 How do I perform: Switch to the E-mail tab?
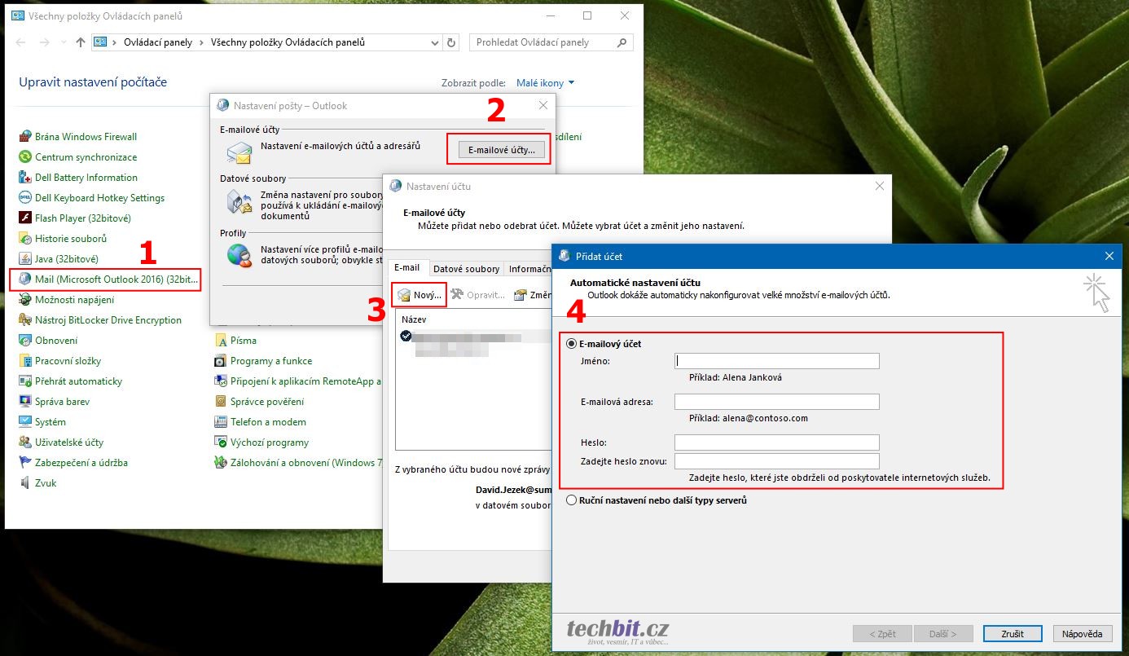tap(406, 268)
